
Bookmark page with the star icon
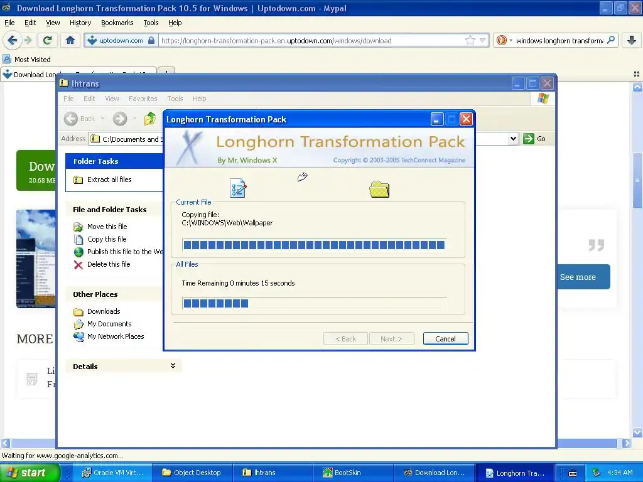[470, 40]
